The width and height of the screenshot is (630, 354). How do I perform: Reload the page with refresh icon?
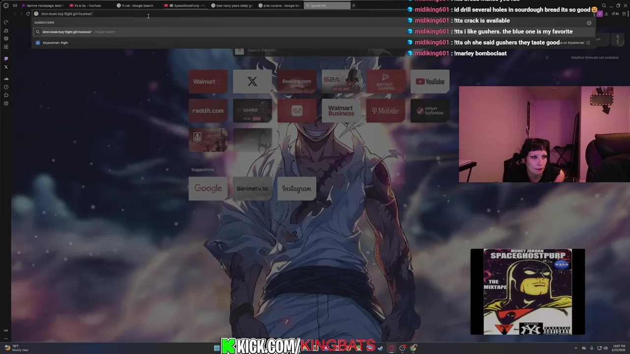pos(28,14)
